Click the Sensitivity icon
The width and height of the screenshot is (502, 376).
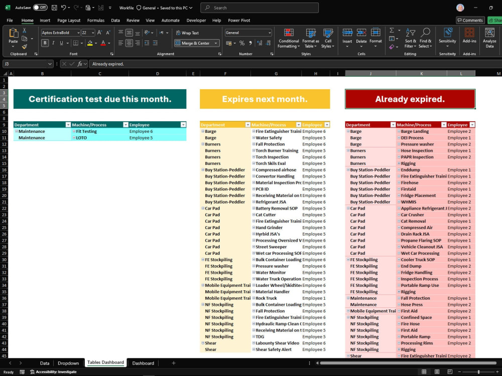447,33
